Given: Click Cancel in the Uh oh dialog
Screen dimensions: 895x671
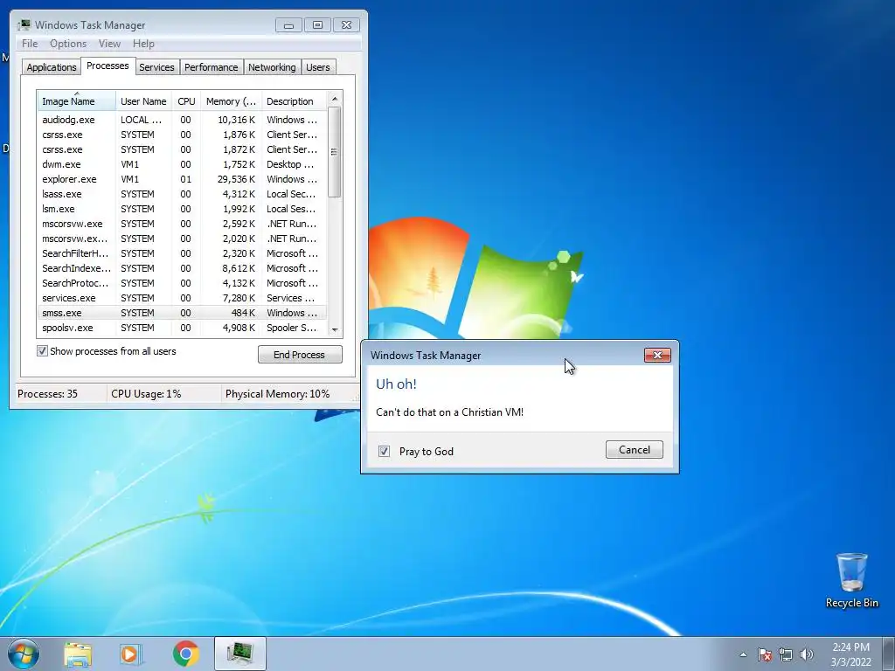Looking at the screenshot, I should [x=635, y=450].
